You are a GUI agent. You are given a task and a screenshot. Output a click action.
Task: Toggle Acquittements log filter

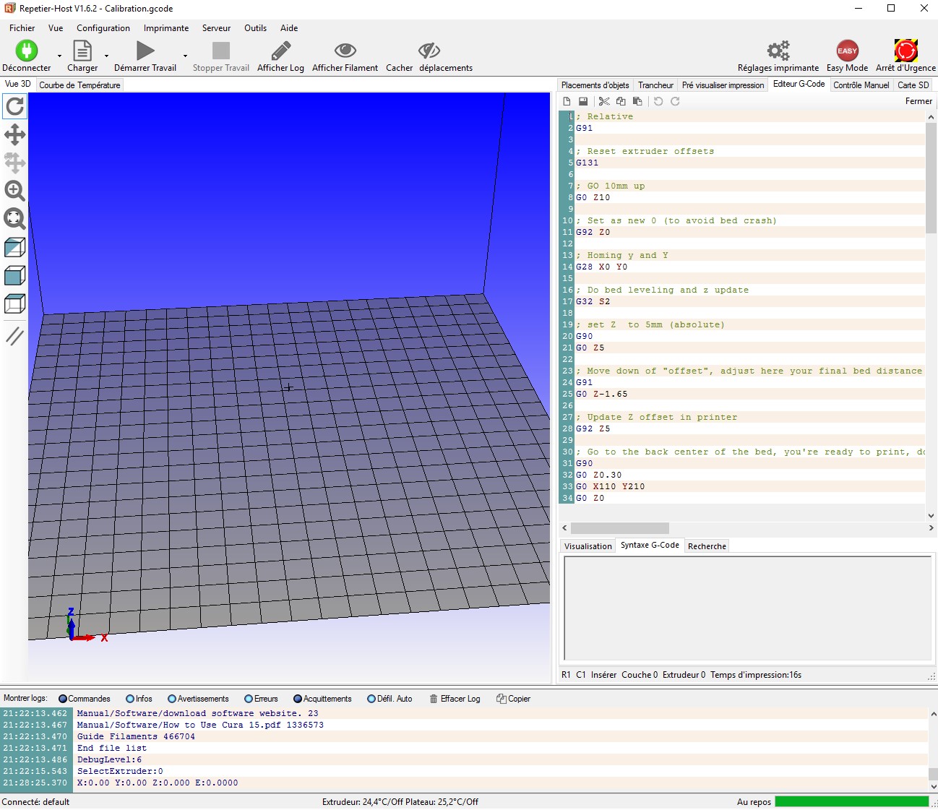click(x=322, y=699)
